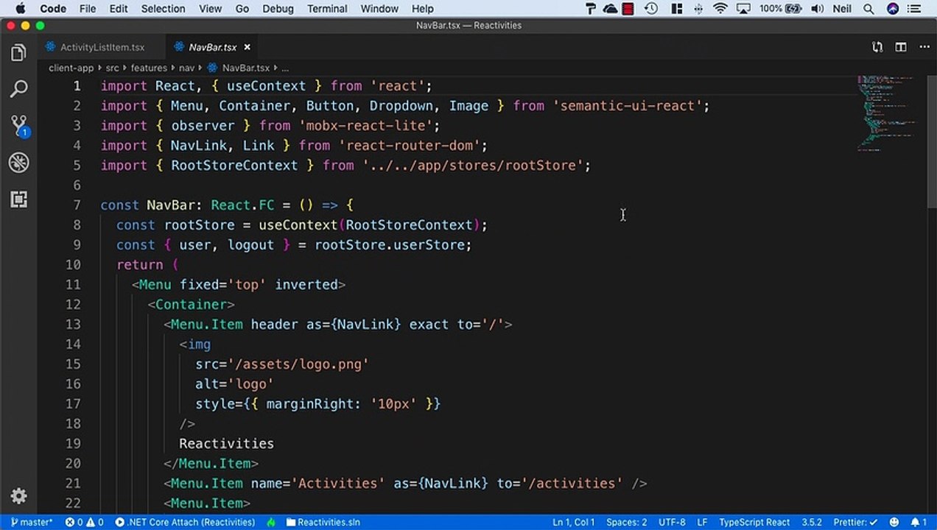Select the NavBar.tsx editor tab

212,47
